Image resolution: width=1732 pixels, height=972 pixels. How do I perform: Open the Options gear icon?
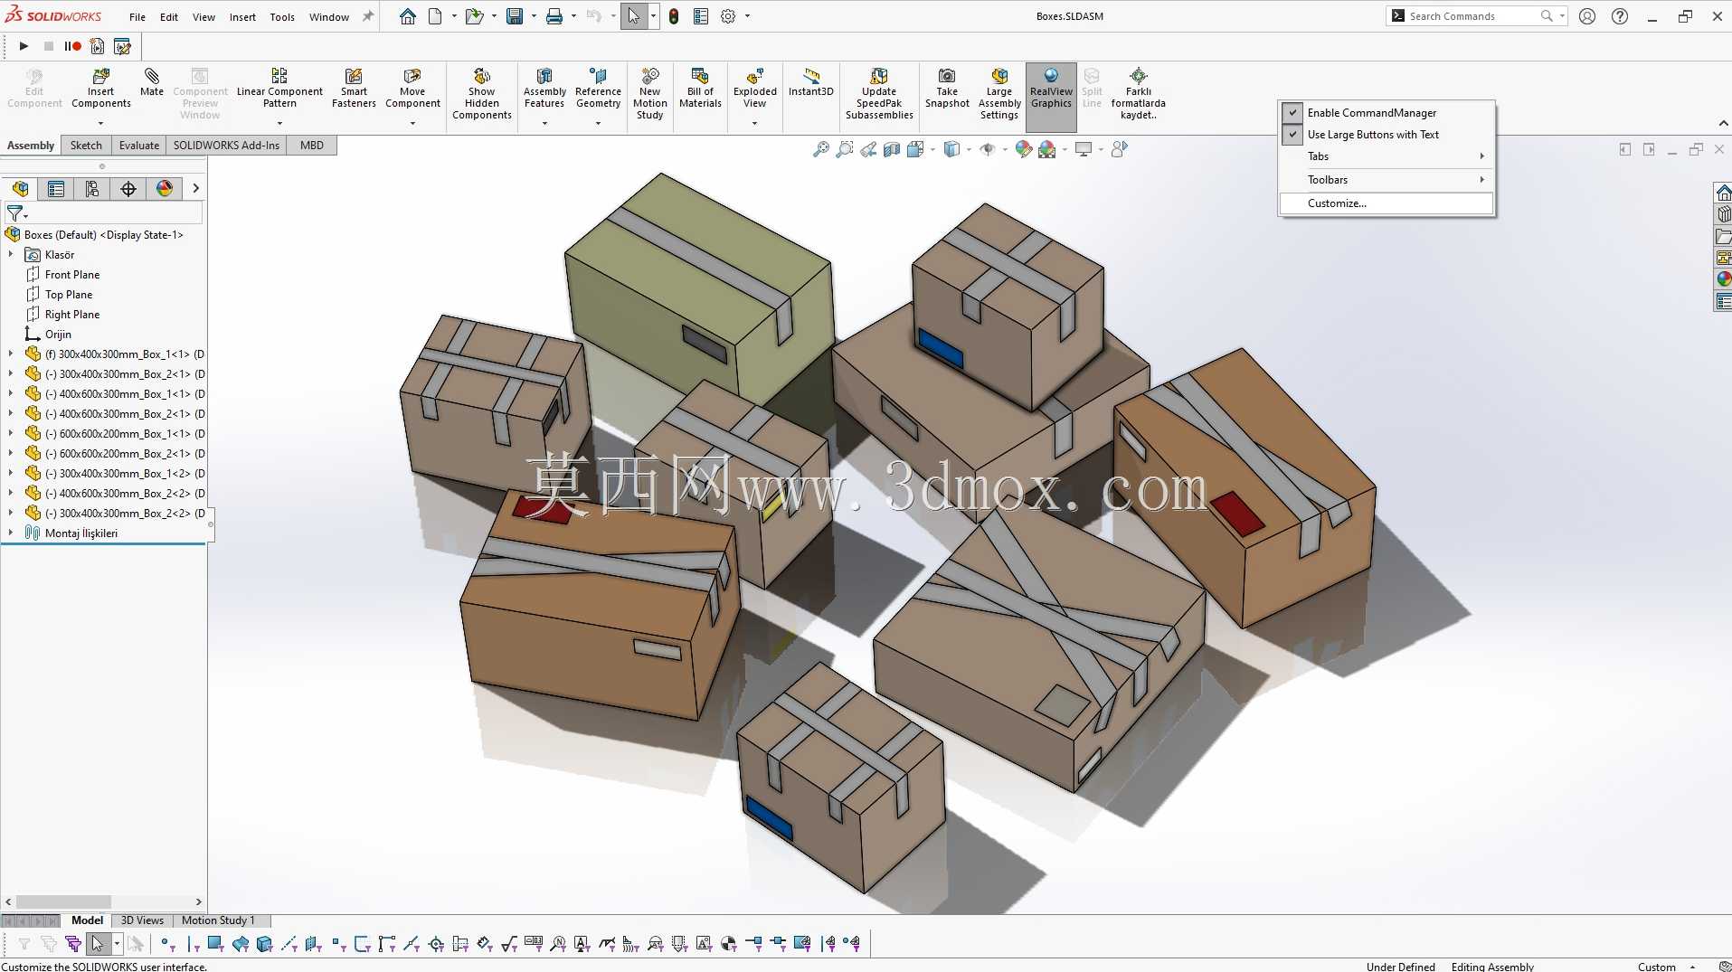click(x=728, y=16)
